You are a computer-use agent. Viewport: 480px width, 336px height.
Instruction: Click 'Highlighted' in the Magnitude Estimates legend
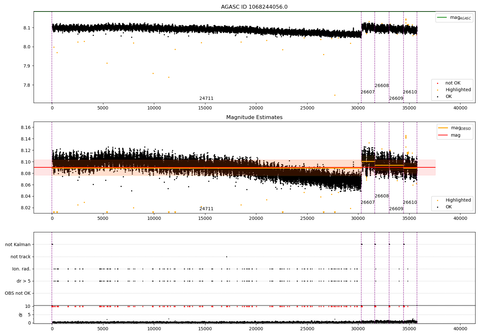458,200
